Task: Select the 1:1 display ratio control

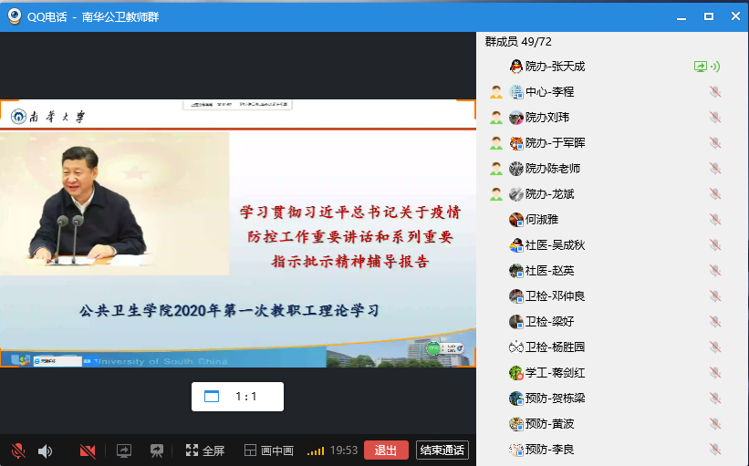Action: [x=237, y=397]
